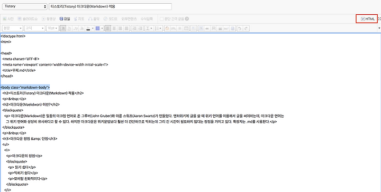Viewport: 381px width, 192px height.
Task: Open the font color picker arrow
Action: point(93,28)
